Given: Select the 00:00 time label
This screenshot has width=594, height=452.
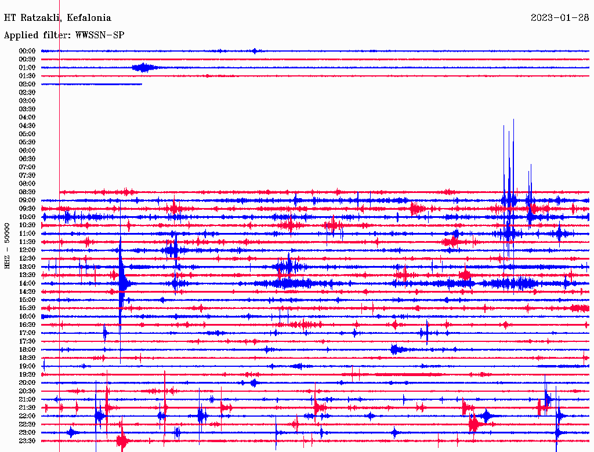Looking at the screenshot, I should [27, 51].
